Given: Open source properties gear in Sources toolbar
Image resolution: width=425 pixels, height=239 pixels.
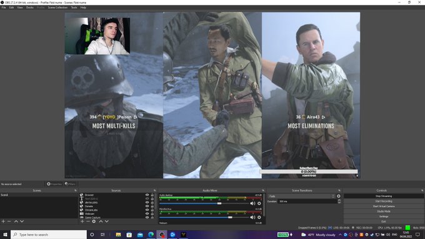Looking at the screenshot, I should (x=94, y=222).
